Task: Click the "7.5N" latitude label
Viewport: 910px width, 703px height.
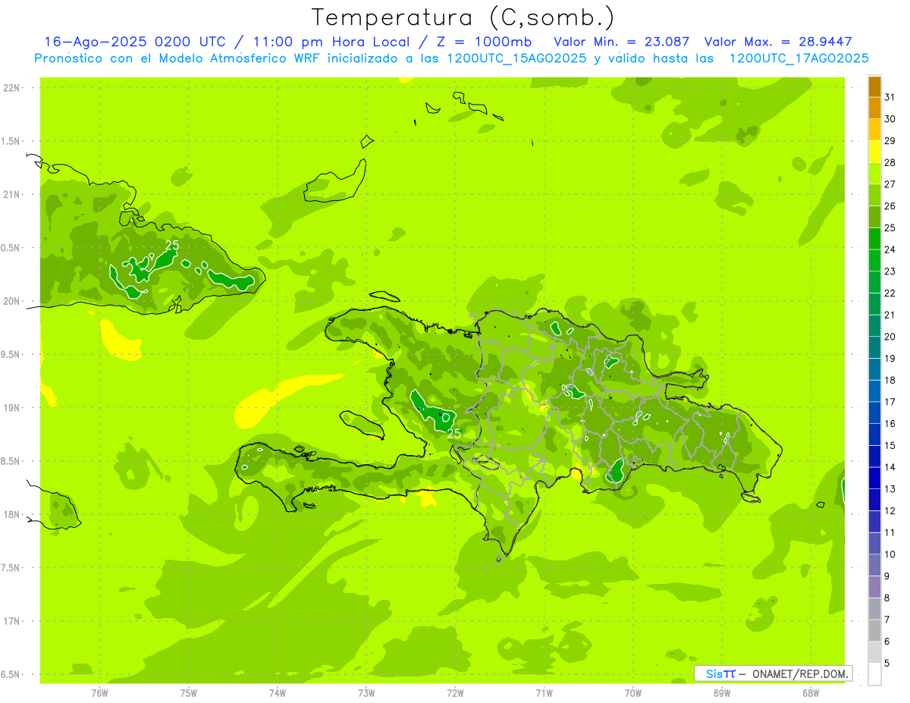Action: pos(11,568)
